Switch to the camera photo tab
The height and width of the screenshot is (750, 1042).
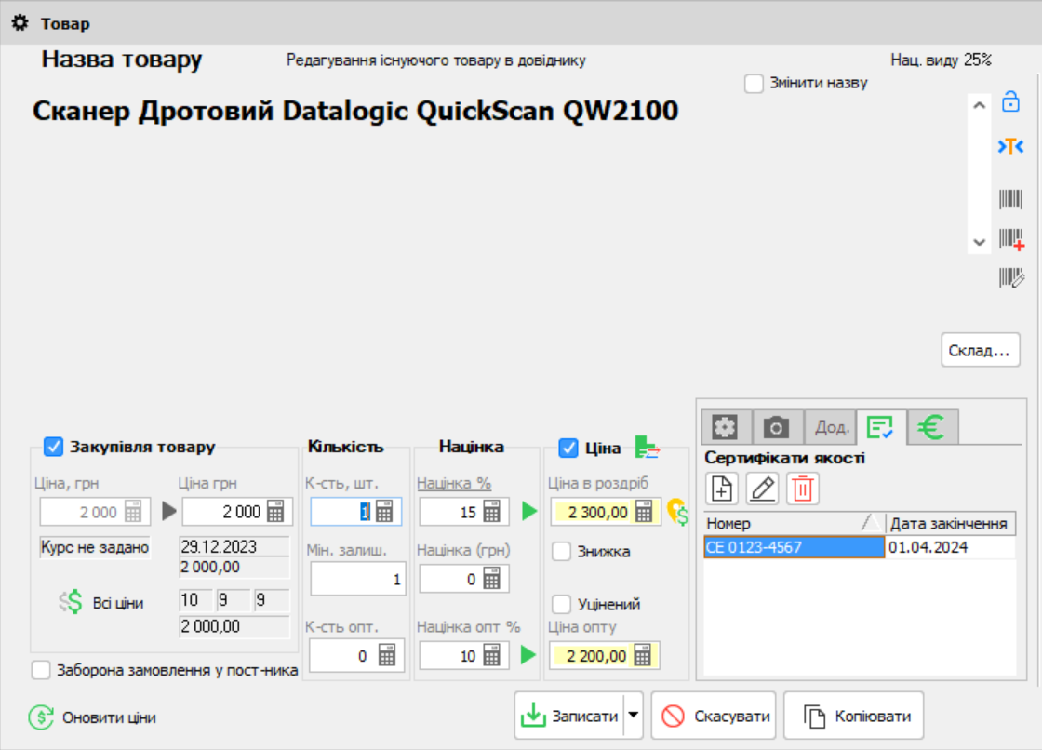point(776,427)
